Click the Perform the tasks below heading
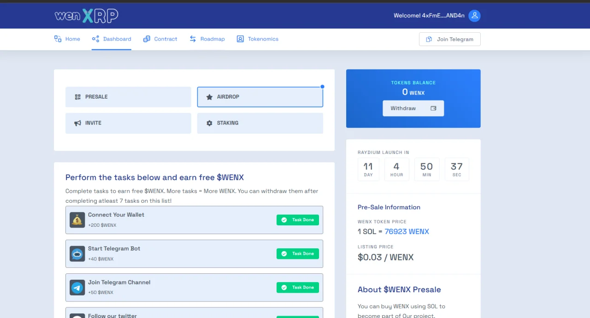Screen dimensions: 590x318 [x=154, y=177]
